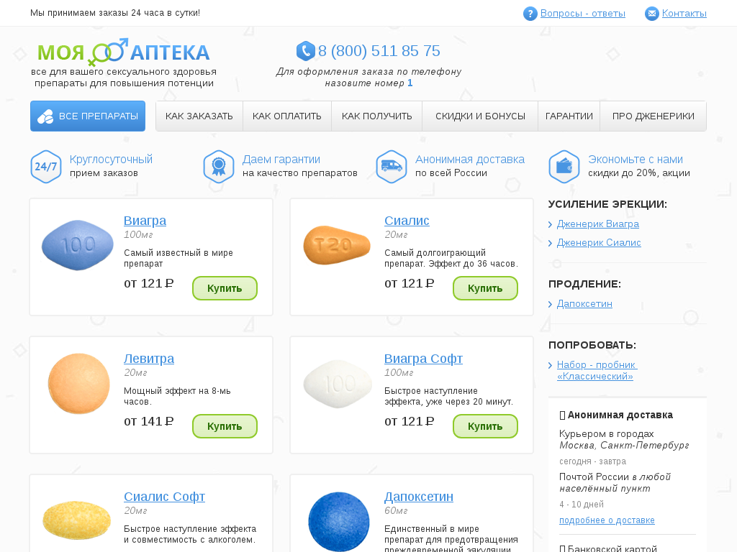
Task: Click the pills icon on Все препараты
Action: coord(45,116)
